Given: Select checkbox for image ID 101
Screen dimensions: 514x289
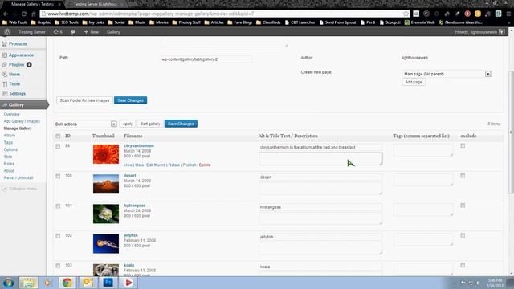Looking at the screenshot, I should point(58,206).
